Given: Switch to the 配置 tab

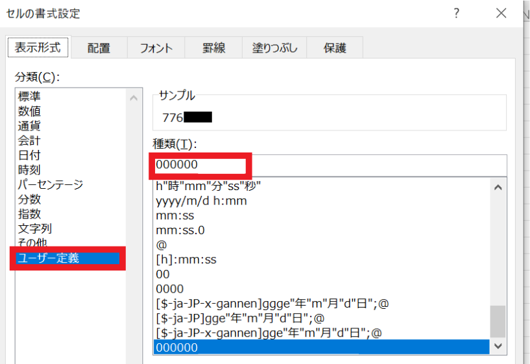Looking at the screenshot, I should point(99,47).
